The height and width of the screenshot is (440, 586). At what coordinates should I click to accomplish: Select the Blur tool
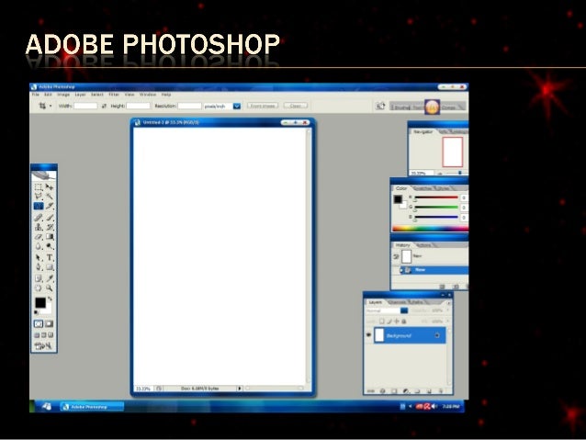(39, 246)
